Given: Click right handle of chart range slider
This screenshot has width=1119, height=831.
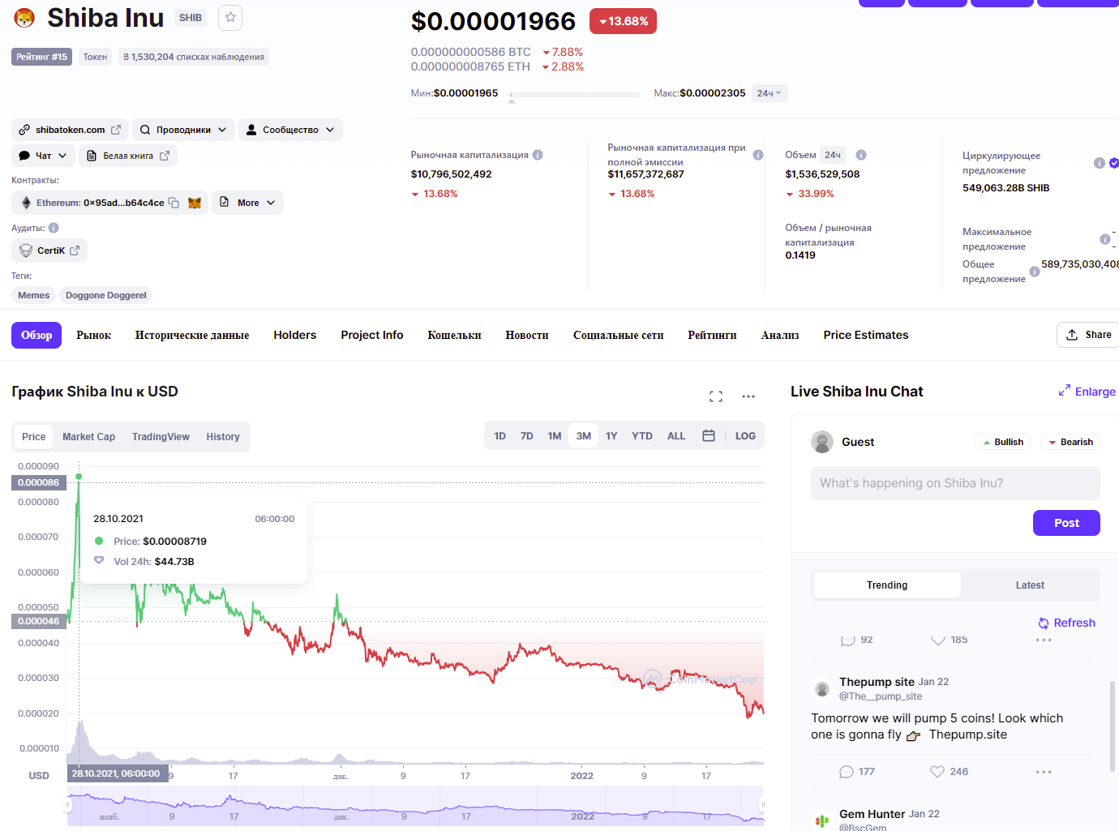Looking at the screenshot, I should tap(762, 805).
